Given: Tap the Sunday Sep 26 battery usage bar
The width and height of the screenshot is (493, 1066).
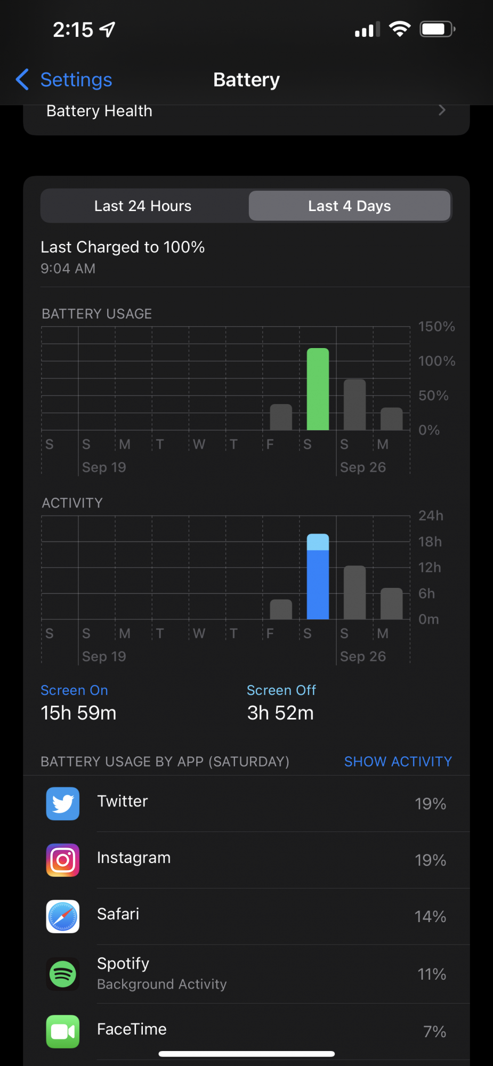Looking at the screenshot, I should [x=354, y=405].
